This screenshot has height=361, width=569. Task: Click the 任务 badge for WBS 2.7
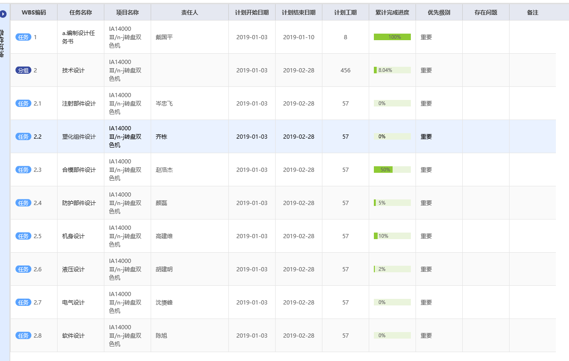coord(23,302)
